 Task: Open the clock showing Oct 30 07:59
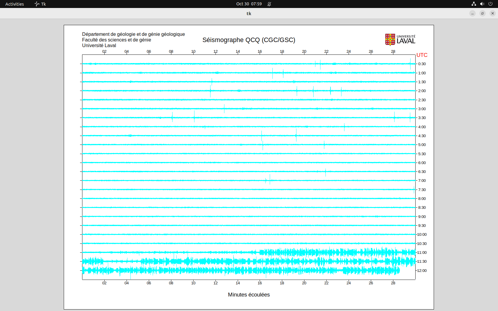click(249, 4)
